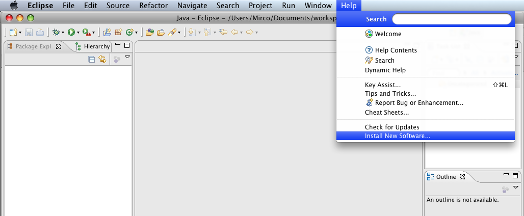Click the Open Task folder icon

pos(161,33)
